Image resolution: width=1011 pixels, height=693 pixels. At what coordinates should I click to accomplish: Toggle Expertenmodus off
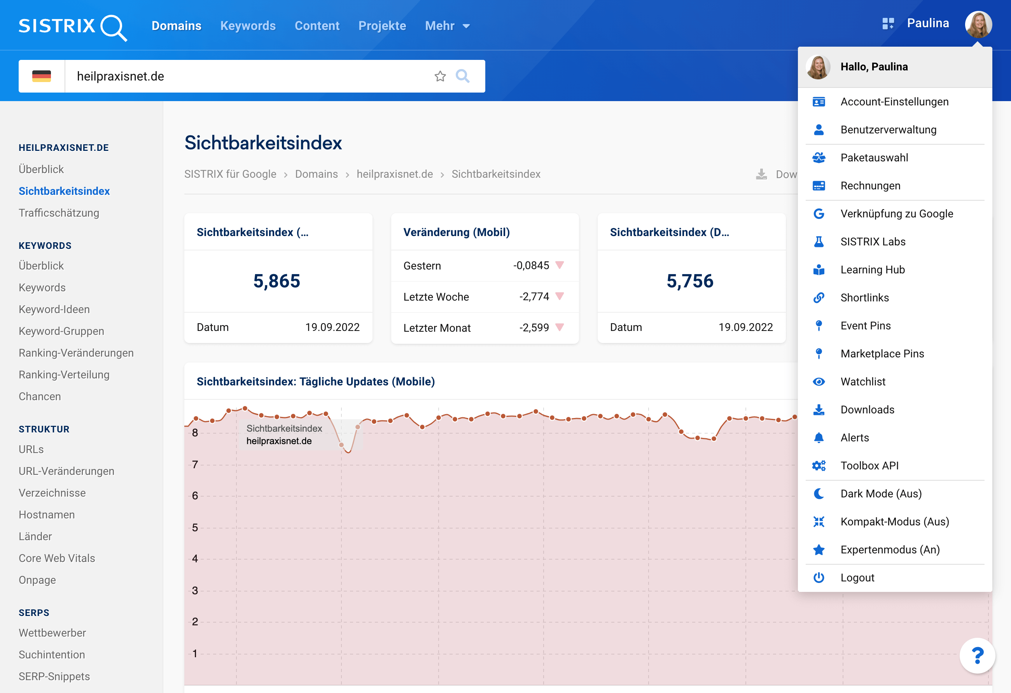point(890,549)
